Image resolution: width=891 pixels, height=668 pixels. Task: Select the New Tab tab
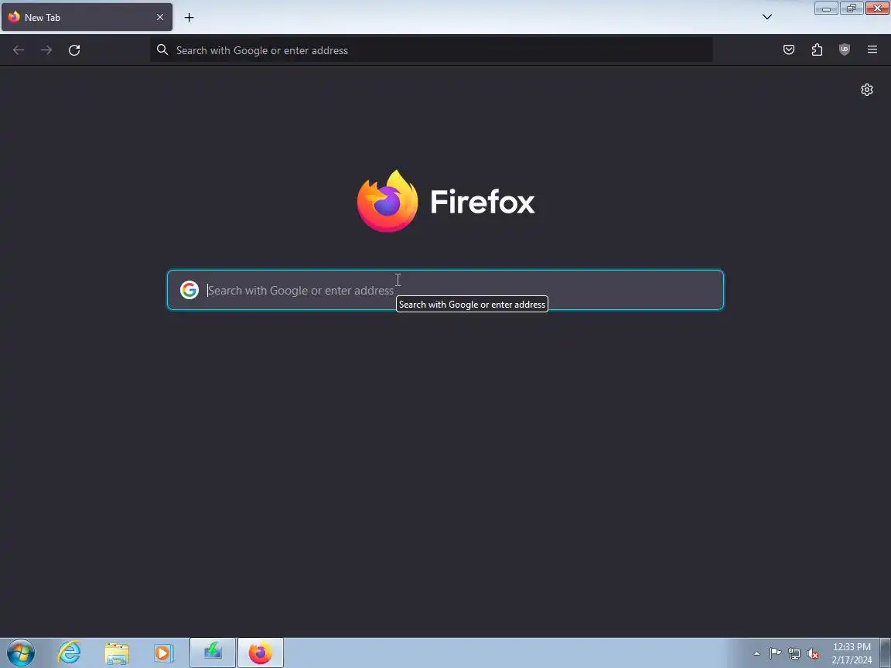(x=87, y=18)
